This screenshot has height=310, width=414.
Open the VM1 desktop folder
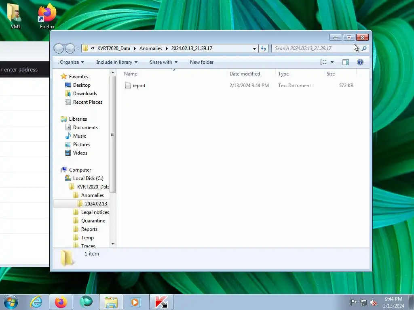point(15,16)
